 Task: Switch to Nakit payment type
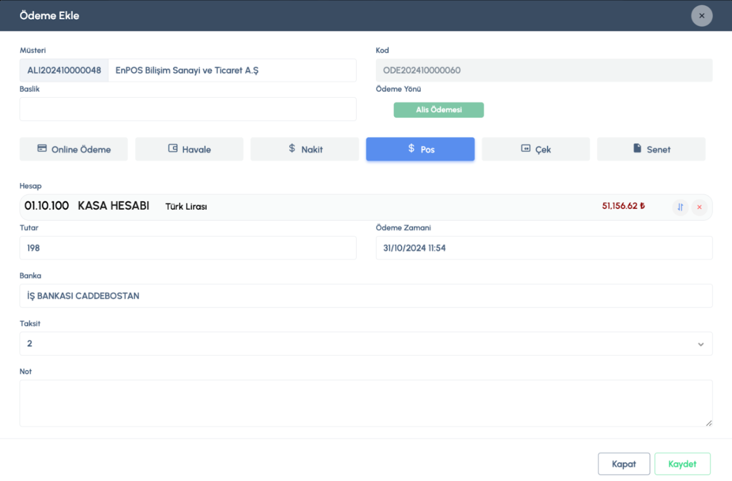[305, 150]
